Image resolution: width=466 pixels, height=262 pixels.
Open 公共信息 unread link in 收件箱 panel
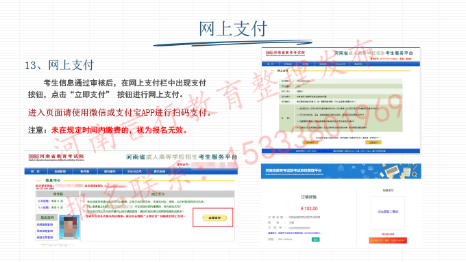coord(50,201)
